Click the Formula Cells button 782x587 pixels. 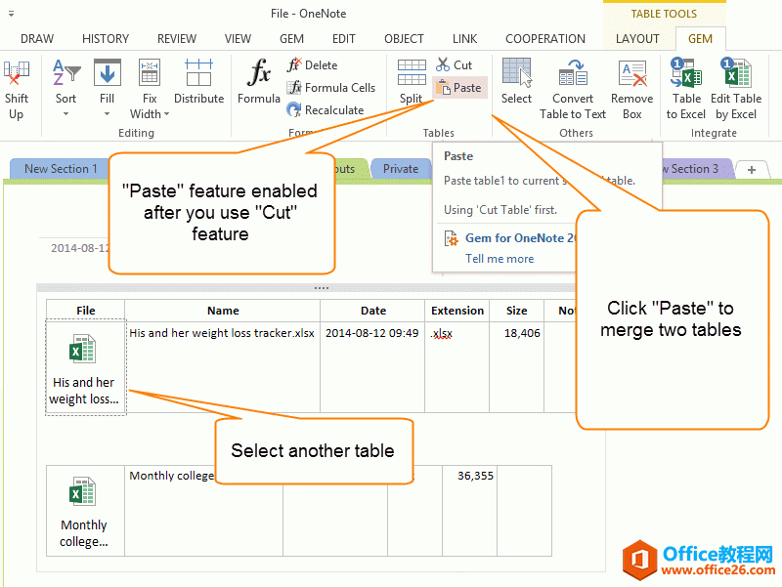330,88
